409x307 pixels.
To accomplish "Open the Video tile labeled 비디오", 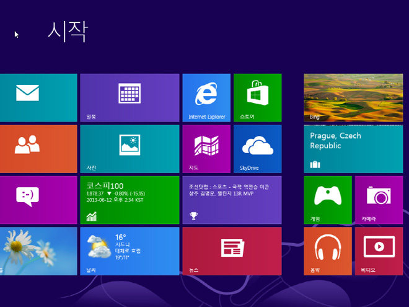I will 379,251.
